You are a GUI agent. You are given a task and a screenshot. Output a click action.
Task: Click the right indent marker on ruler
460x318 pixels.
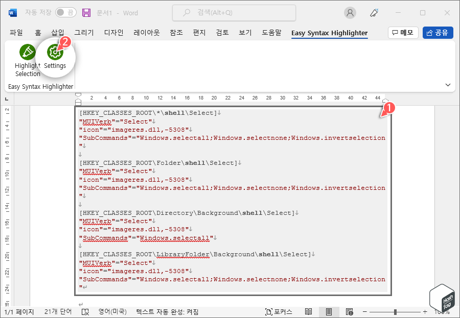[x=385, y=101]
